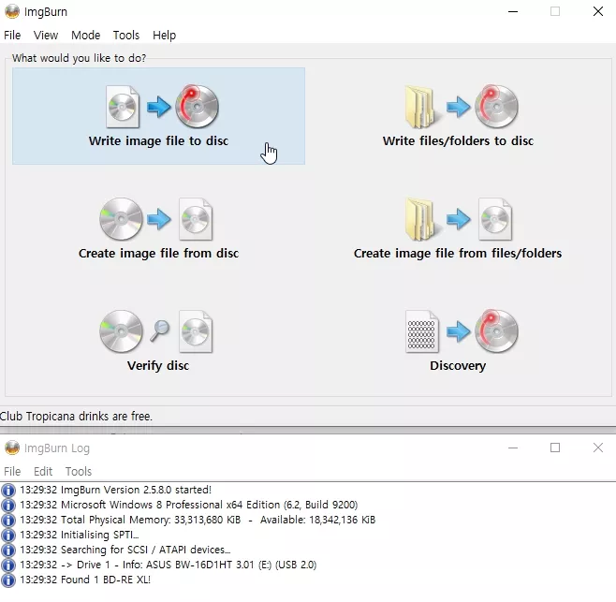Open Tools menu in ImgBurn Log window
This screenshot has height=602, width=616.
79,471
